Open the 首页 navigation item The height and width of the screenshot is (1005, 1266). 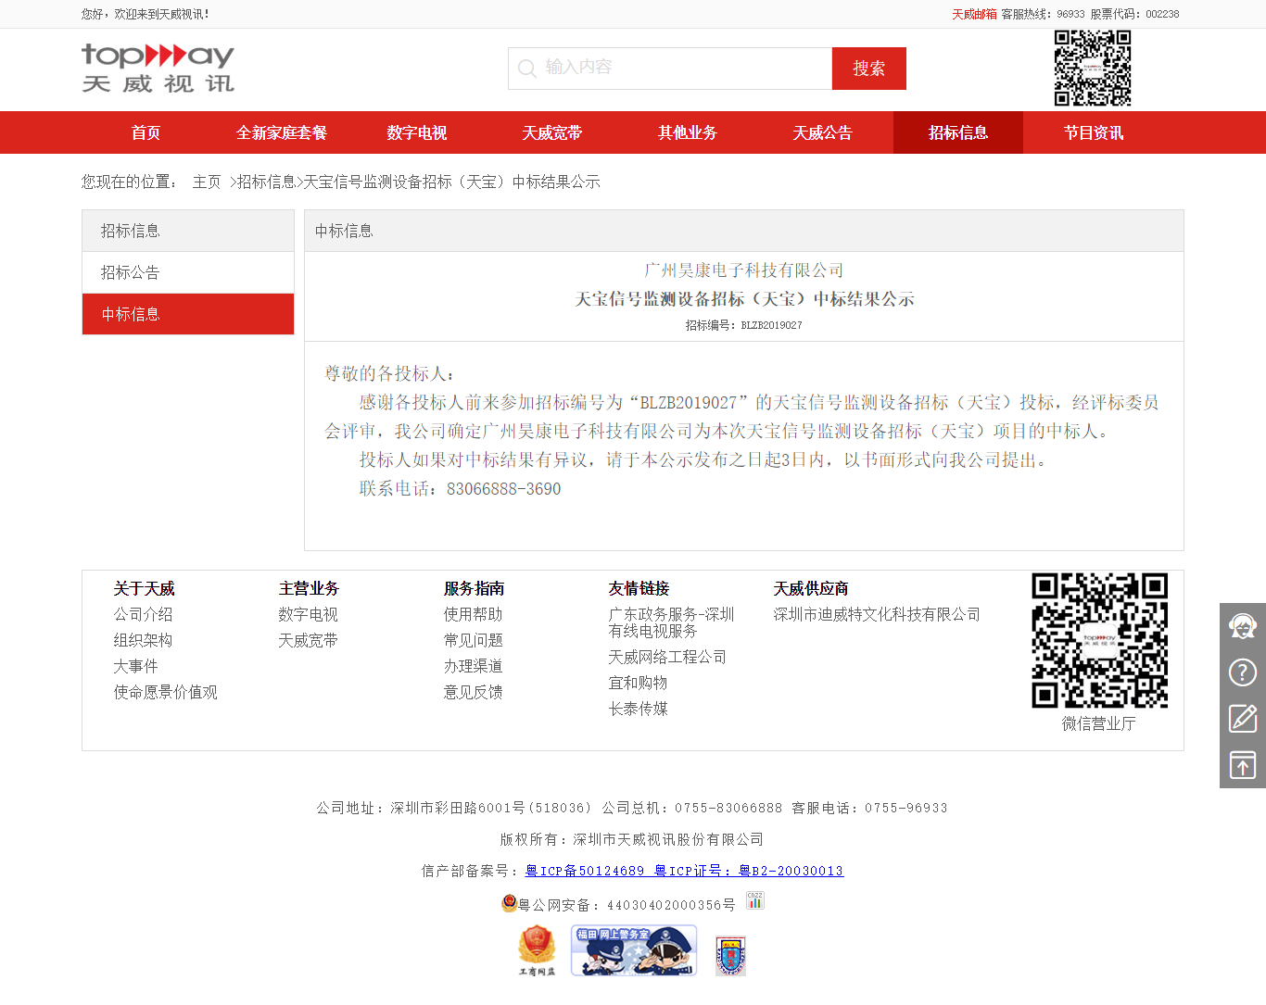[146, 132]
